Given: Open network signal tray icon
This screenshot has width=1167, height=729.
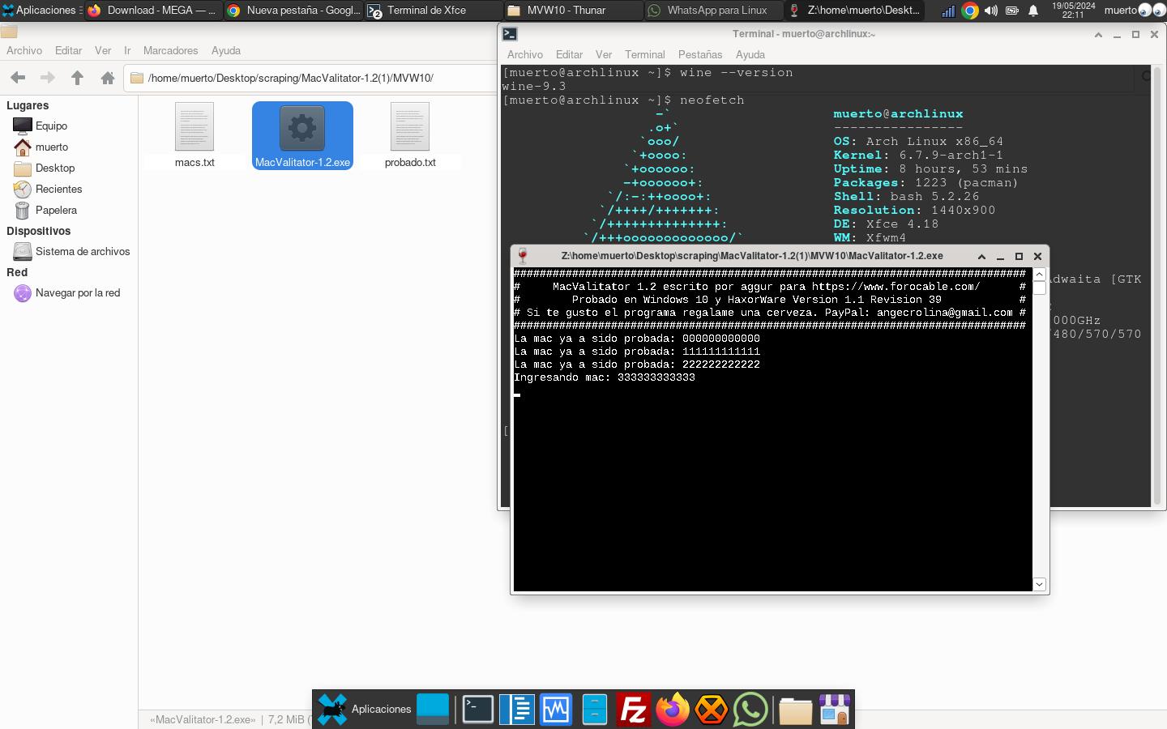Looking at the screenshot, I should (x=948, y=11).
